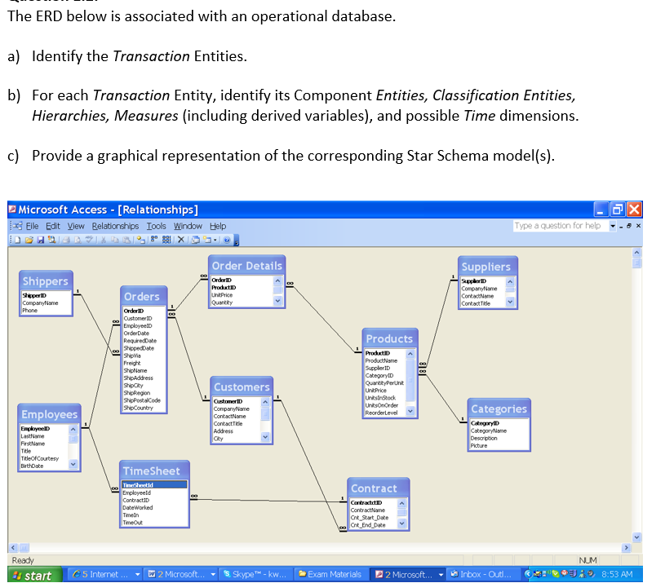This screenshot has height=583, width=665.
Task: Open the New Object dropdown arrow
Action: pyautogui.click(x=214, y=240)
